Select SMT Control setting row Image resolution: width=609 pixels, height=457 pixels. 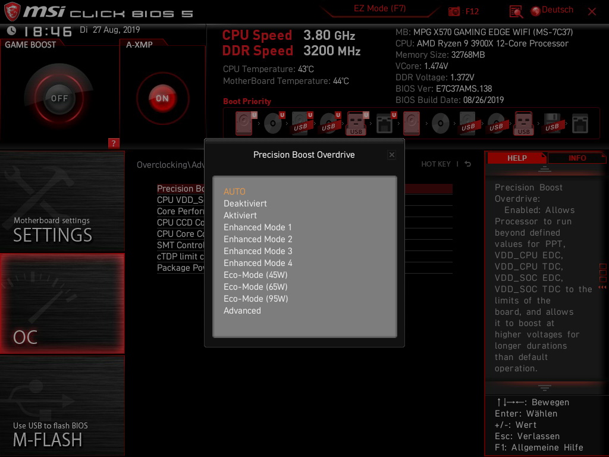click(x=304, y=245)
